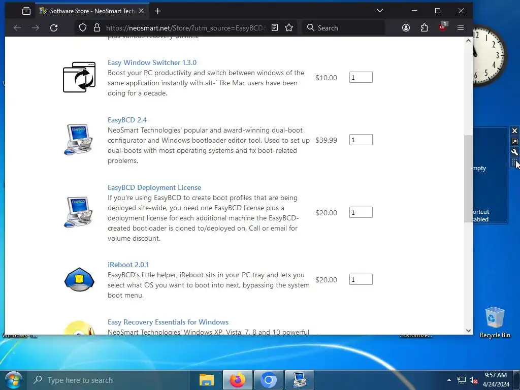Screen dimensions: 520x390
Task: Show hidden tray icons arrow
Action: [449, 380]
